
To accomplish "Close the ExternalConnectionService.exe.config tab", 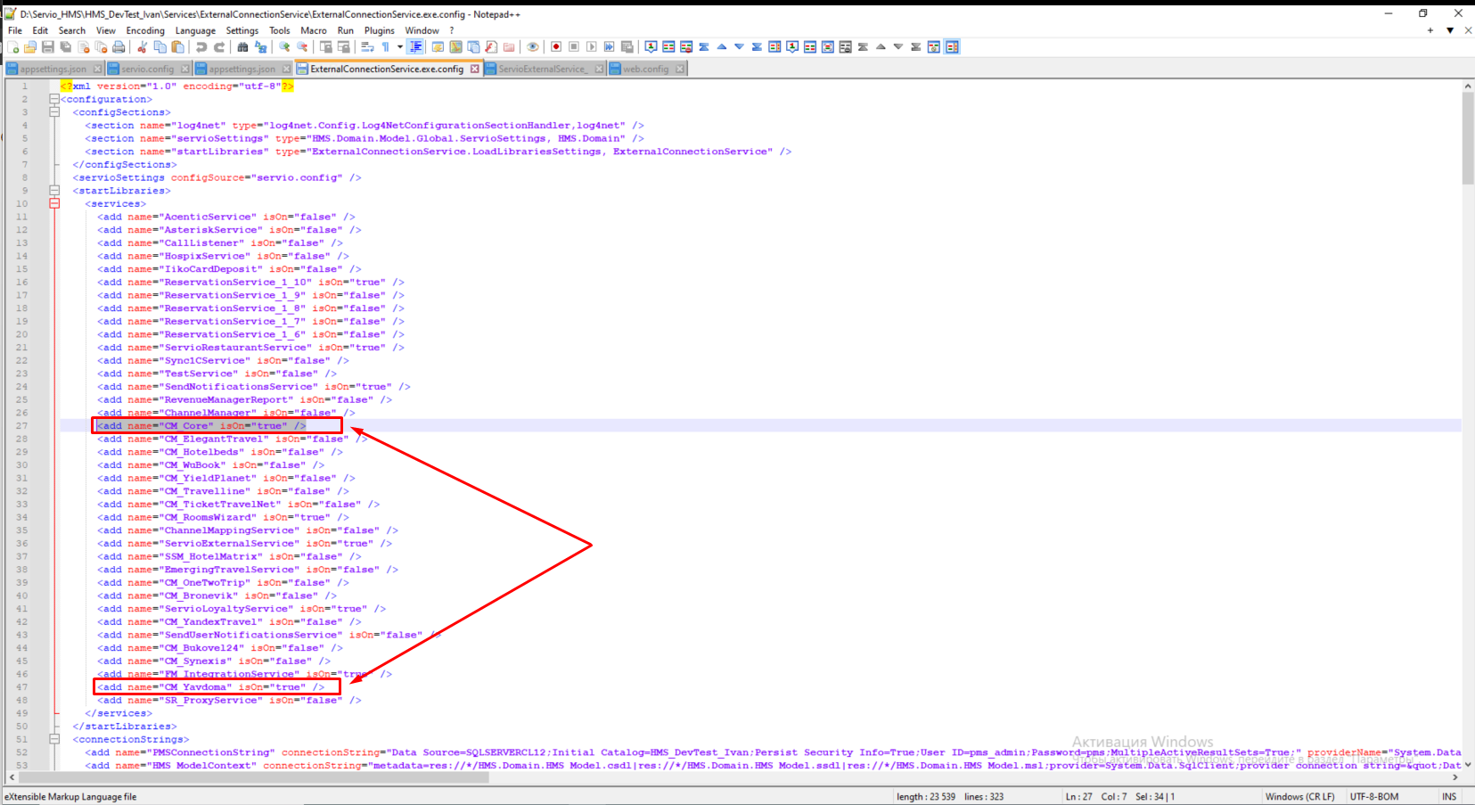I will 475,69.
